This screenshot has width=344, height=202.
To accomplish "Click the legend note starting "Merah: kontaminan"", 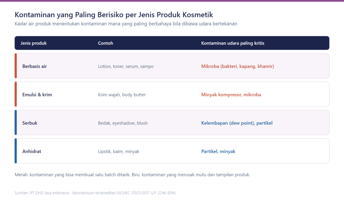I will (x=132, y=174).
